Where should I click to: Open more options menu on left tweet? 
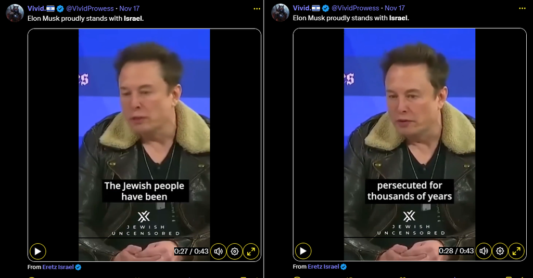point(257,9)
